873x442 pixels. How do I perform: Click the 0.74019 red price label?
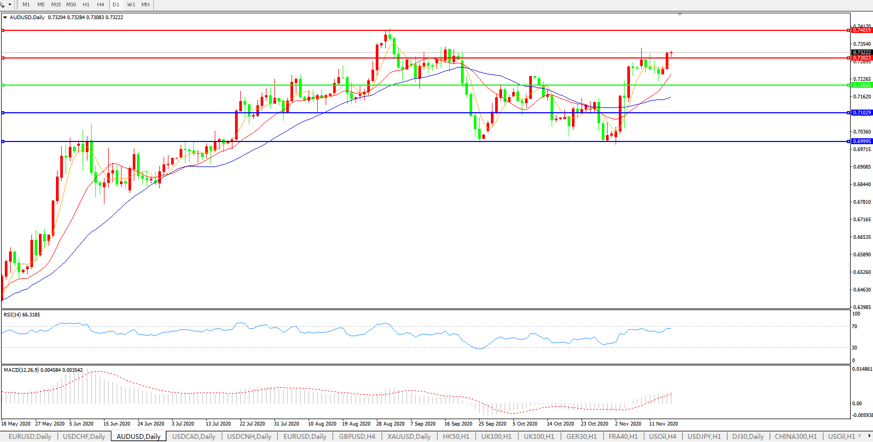(861, 30)
